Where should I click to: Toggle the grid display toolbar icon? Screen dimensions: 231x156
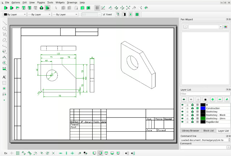point(97,8)
